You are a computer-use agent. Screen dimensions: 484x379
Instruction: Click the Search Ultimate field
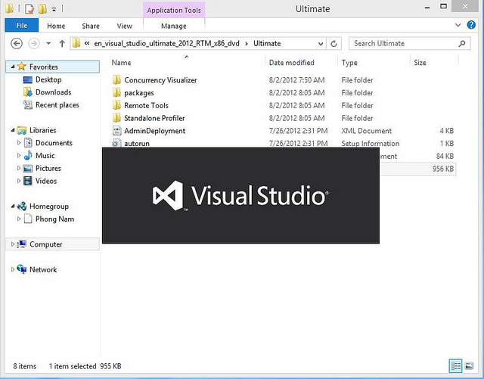[410, 44]
